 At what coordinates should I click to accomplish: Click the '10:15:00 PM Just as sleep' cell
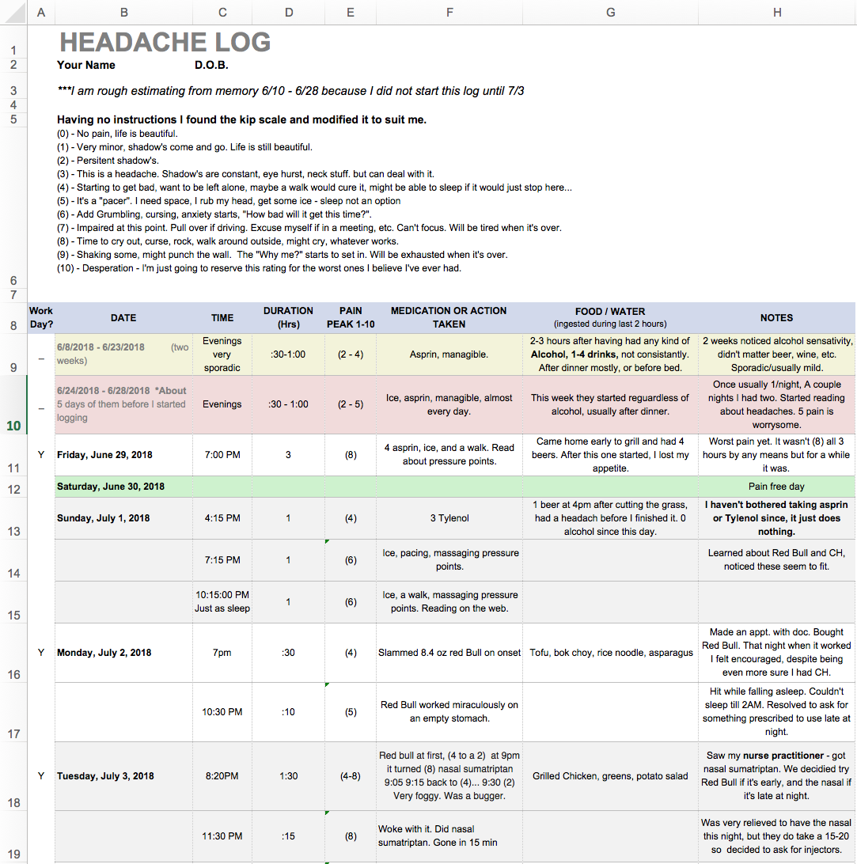(x=222, y=602)
